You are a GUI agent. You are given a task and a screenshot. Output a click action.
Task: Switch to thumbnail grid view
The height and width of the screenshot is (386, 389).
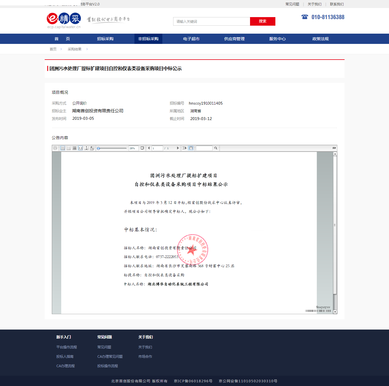tap(75, 148)
